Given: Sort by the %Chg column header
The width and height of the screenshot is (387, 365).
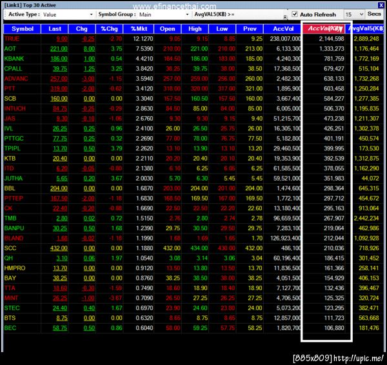Looking at the screenshot, I should pyautogui.click(x=110, y=29).
